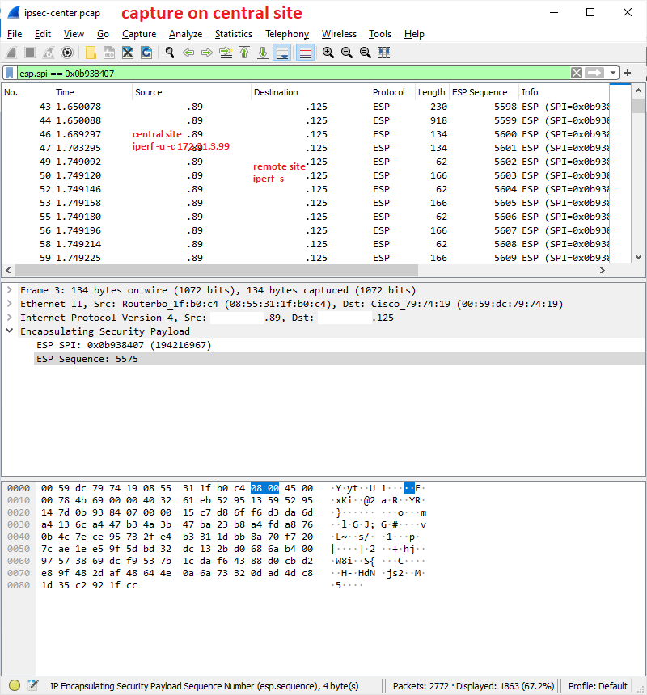Click the packet list down scroll arrow
The width and height of the screenshot is (647, 695).
[639, 257]
